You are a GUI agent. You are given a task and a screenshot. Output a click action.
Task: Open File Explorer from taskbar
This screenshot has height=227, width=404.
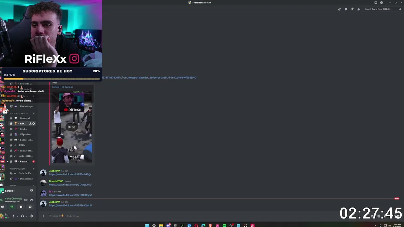(161, 225)
